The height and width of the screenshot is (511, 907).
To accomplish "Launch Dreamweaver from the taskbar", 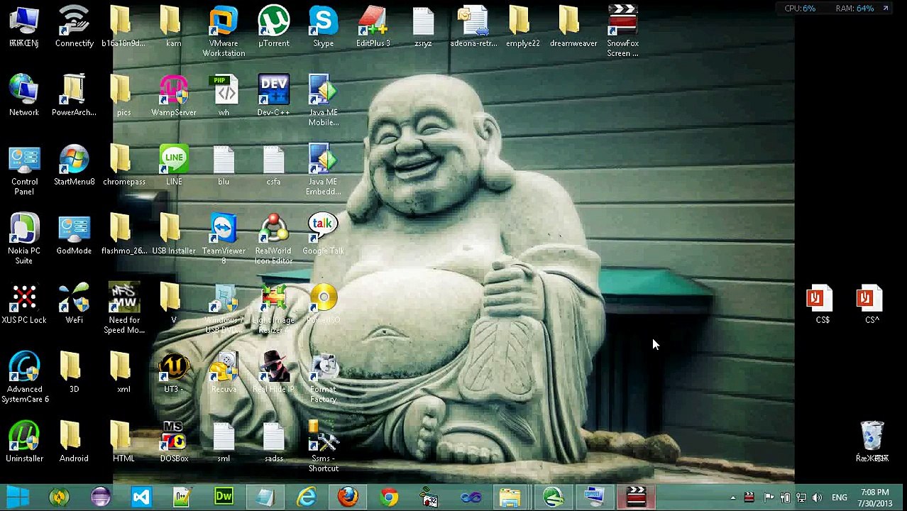I will pyautogui.click(x=224, y=497).
